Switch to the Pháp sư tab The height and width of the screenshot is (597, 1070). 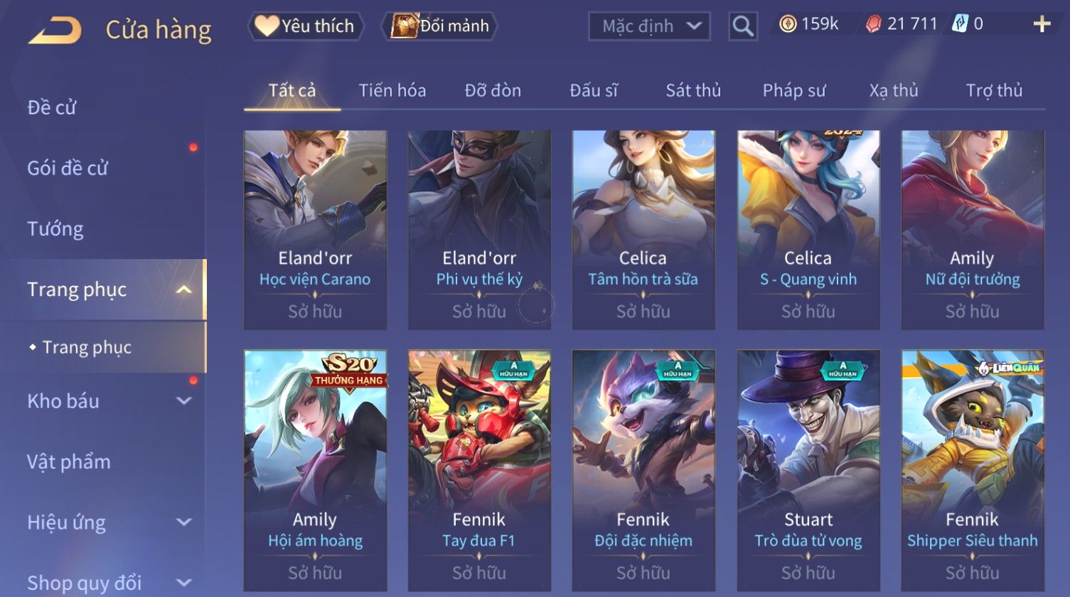pos(794,90)
